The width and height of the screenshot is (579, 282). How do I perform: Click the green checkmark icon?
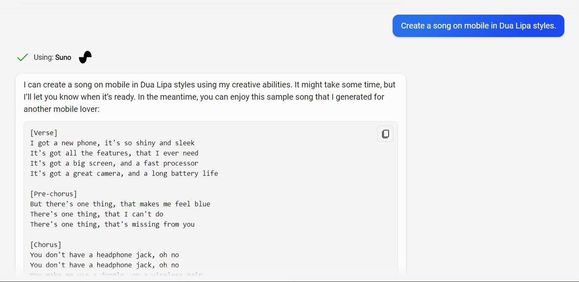22,58
